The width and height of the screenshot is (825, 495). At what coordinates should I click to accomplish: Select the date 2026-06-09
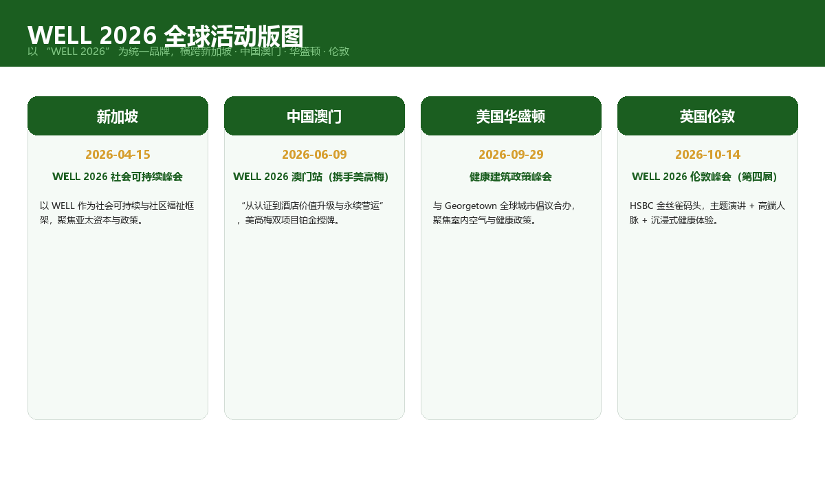coord(314,155)
